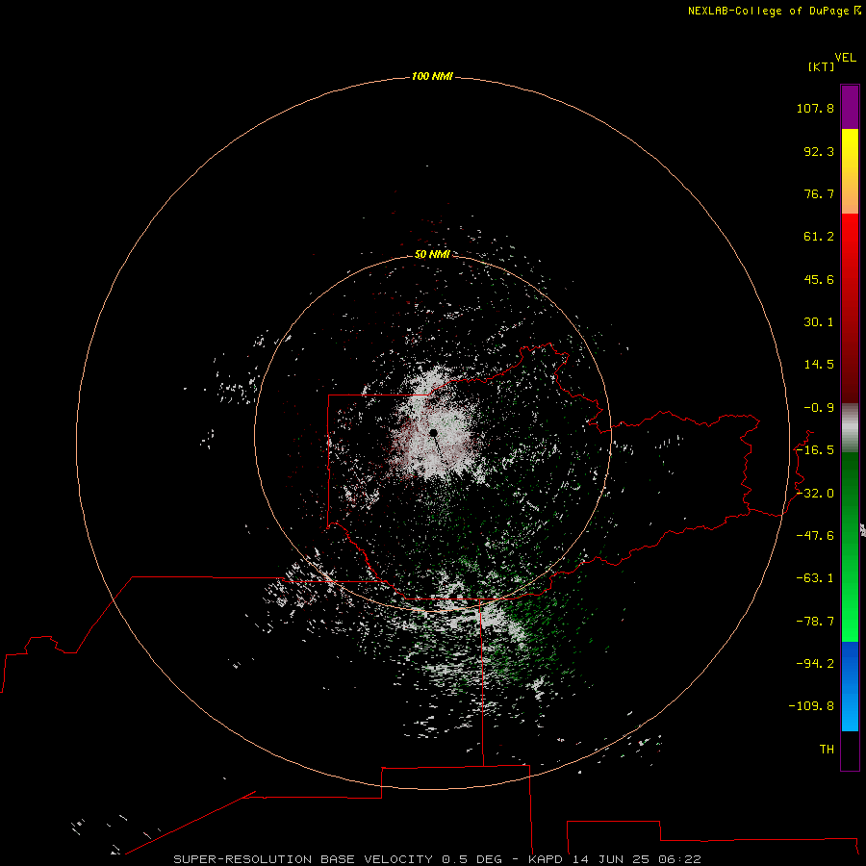866x866 pixels.
Task: Click the 30.1 velocity scale value
Action: [x=819, y=322]
